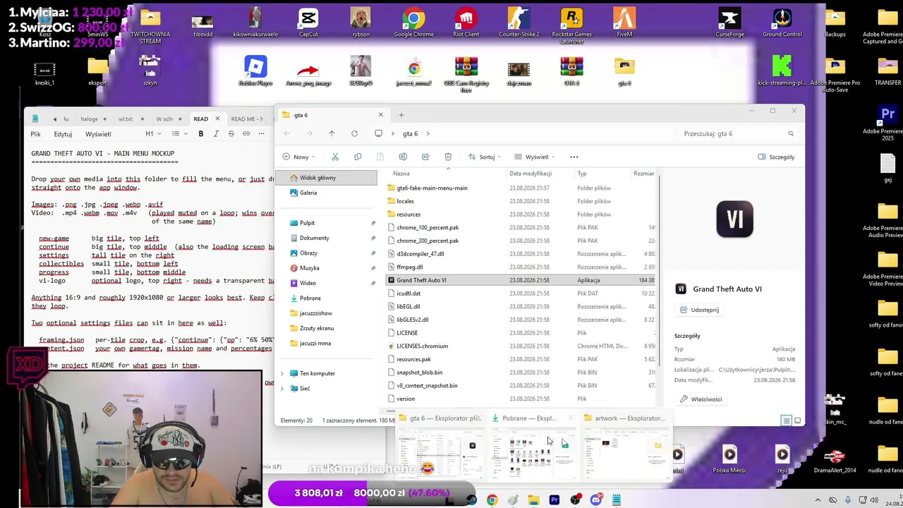Click the Cut scissors icon in Explorer toolbar
The width and height of the screenshot is (903, 508).
point(335,157)
